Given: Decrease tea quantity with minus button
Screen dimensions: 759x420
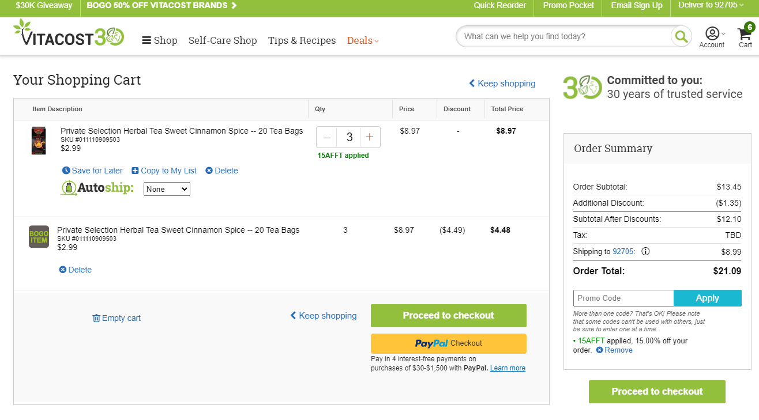Looking at the screenshot, I should (x=327, y=137).
